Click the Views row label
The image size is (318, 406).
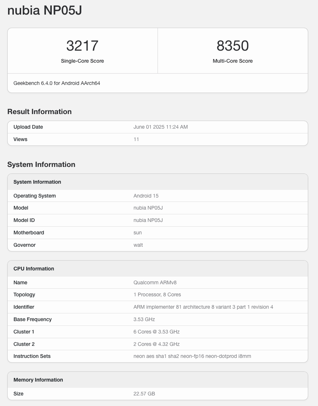click(x=20, y=139)
